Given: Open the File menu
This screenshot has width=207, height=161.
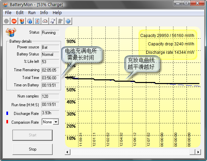Looking at the screenshot, I should tap(8, 13).
